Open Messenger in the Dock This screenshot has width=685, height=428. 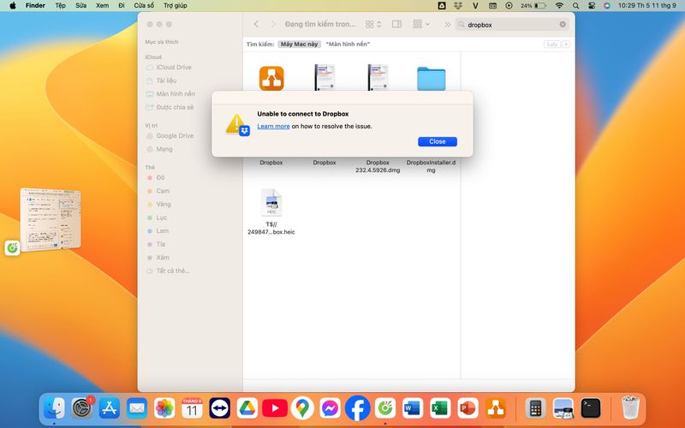330,408
